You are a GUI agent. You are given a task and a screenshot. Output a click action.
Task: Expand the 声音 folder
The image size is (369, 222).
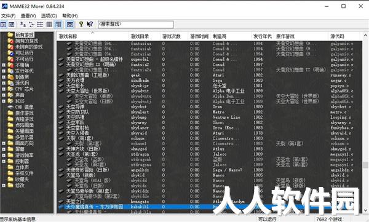coord(4,95)
